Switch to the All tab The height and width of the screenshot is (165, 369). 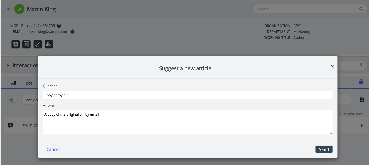pos(14,83)
